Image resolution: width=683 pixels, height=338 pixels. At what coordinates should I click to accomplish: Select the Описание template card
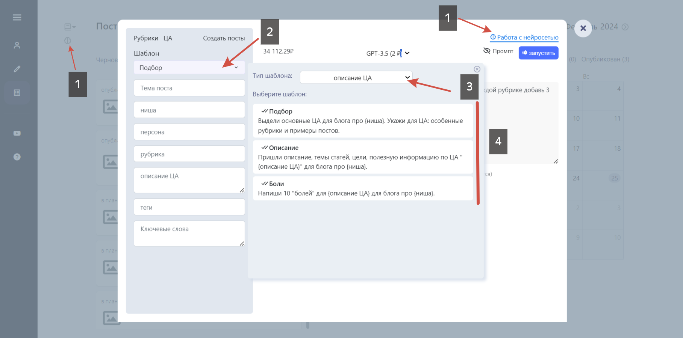click(x=363, y=157)
